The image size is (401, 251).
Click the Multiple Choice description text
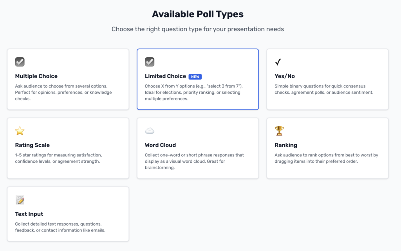pyautogui.click(x=63, y=92)
